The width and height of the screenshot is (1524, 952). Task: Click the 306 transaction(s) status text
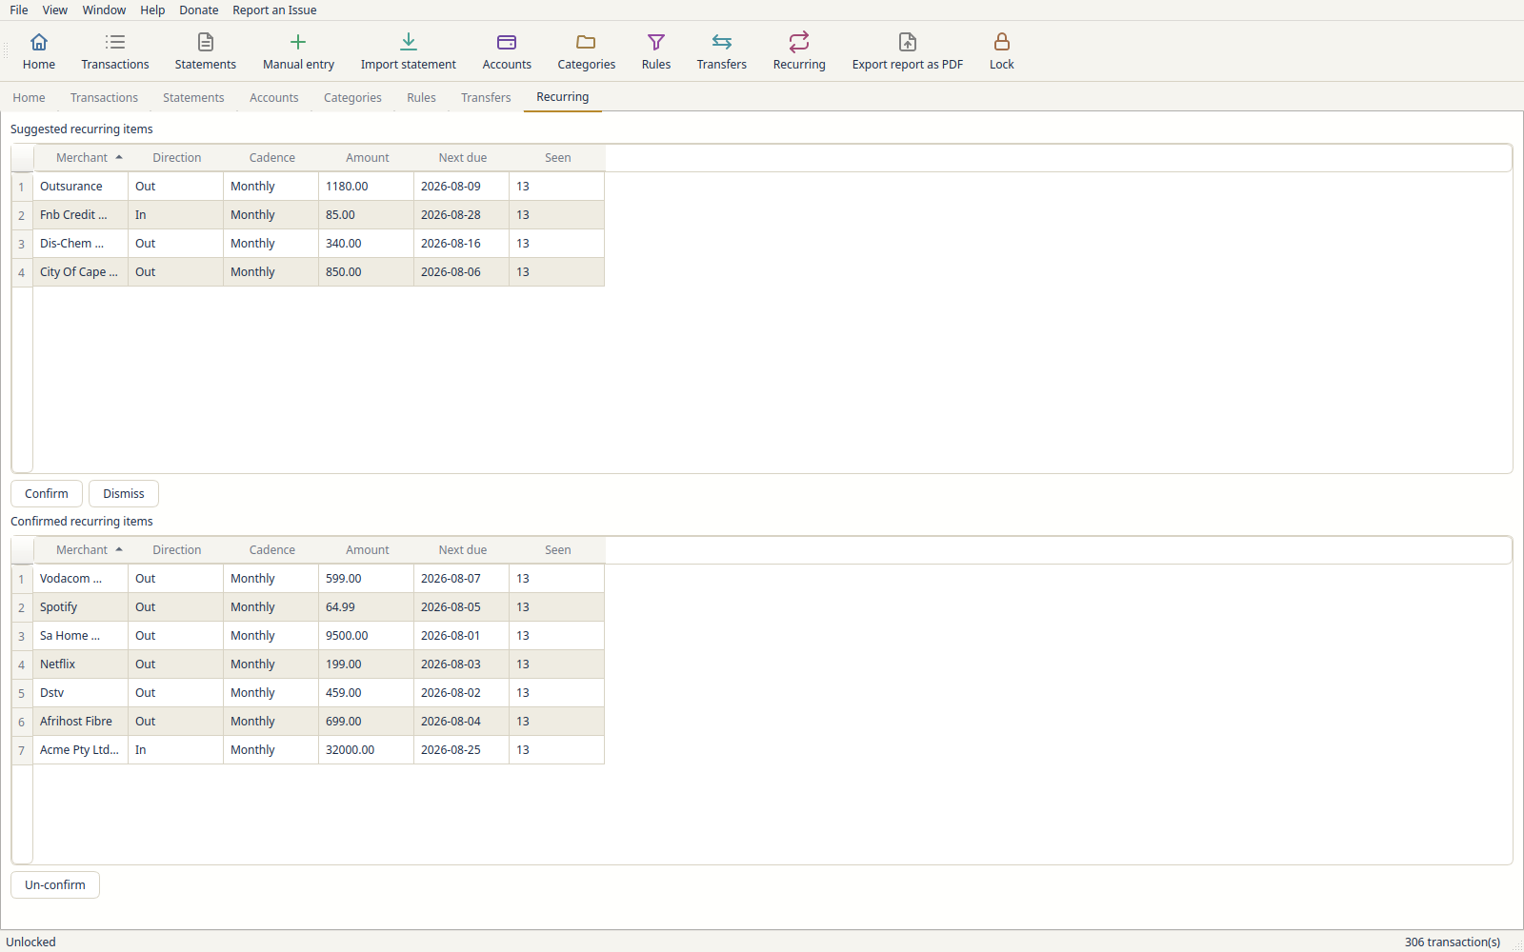[x=1452, y=942]
